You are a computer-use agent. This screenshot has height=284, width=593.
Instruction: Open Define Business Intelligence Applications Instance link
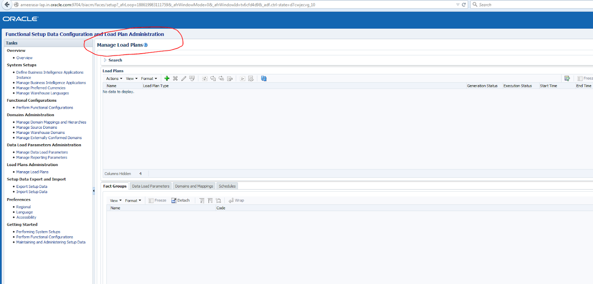pyautogui.click(x=50, y=75)
